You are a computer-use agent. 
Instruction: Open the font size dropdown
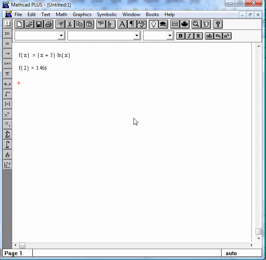click(170, 36)
